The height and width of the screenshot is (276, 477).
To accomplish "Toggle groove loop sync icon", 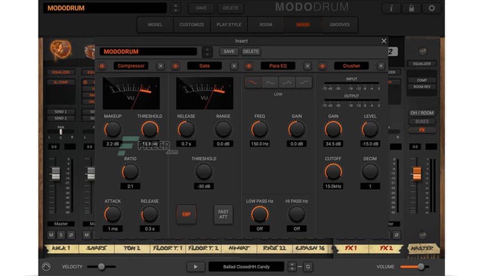I will pyautogui.click(x=308, y=267).
